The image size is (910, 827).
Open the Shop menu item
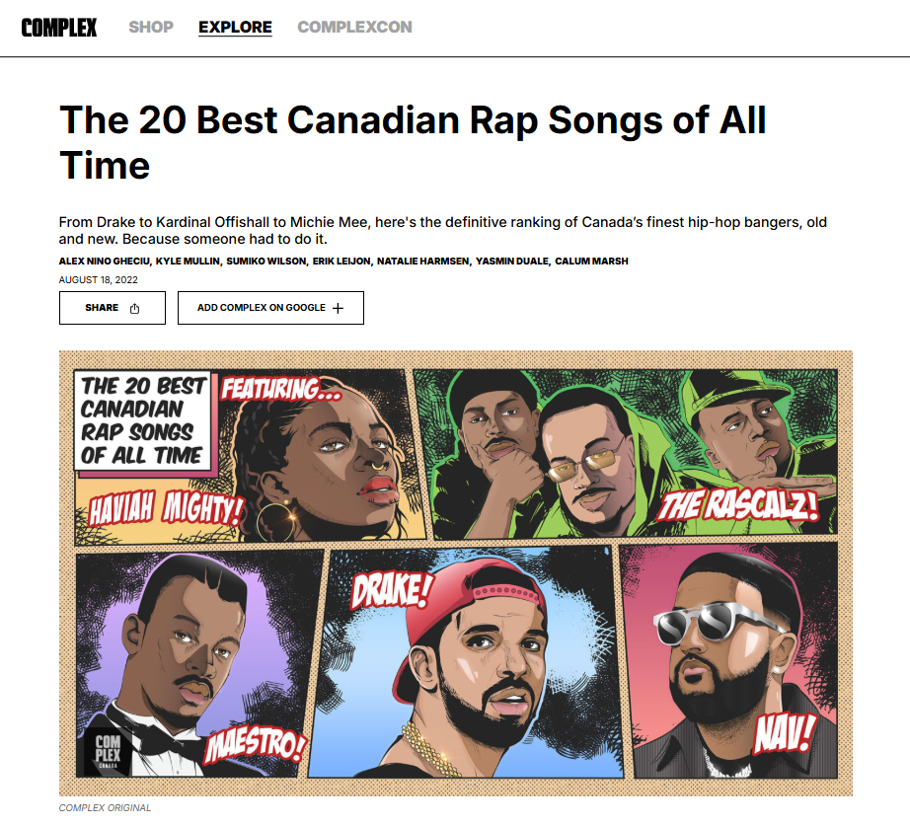[151, 28]
